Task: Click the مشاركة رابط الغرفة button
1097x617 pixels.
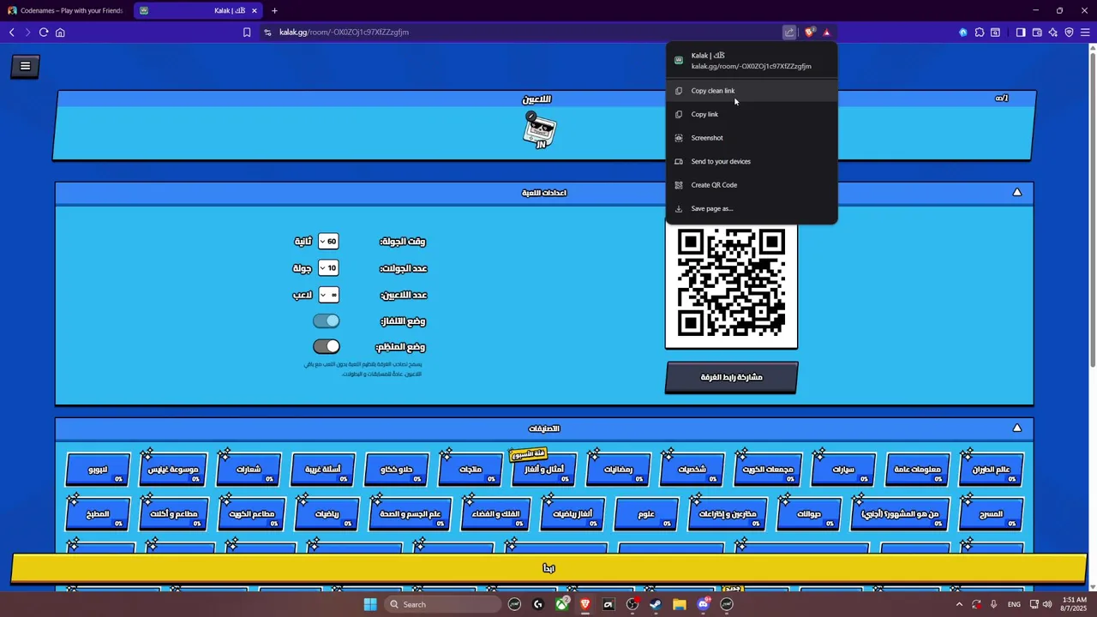Action: click(x=732, y=377)
